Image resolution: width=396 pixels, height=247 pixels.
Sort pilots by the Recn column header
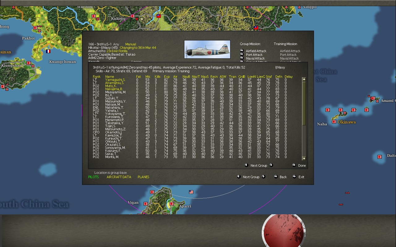(x=214, y=77)
